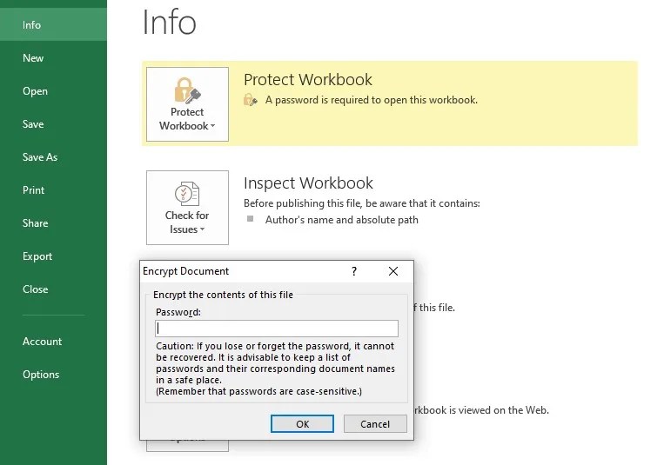This screenshot has height=465, width=664.
Task: Click 'Encrypt the contents of this file' label
Action: [223, 295]
